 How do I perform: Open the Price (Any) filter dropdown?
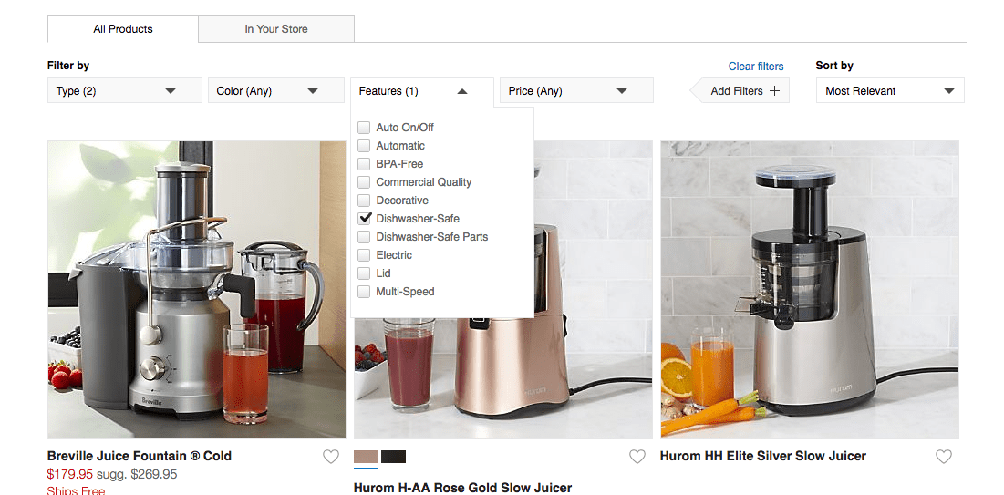[576, 91]
